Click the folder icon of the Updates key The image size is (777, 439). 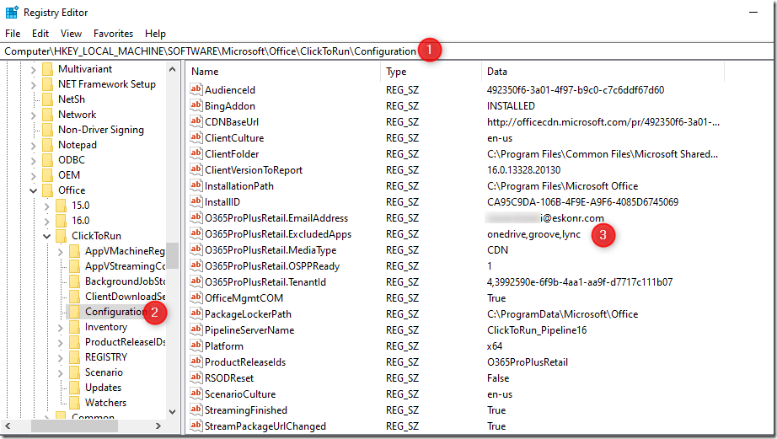pyautogui.click(x=74, y=387)
